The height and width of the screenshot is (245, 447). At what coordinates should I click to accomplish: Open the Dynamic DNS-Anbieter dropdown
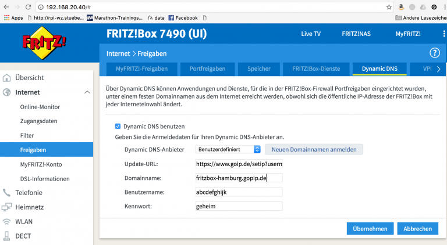[228, 149]
